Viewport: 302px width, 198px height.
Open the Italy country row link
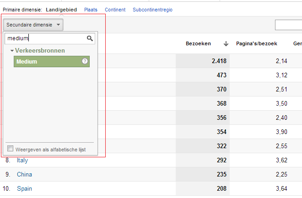click(x=22, y=161)
